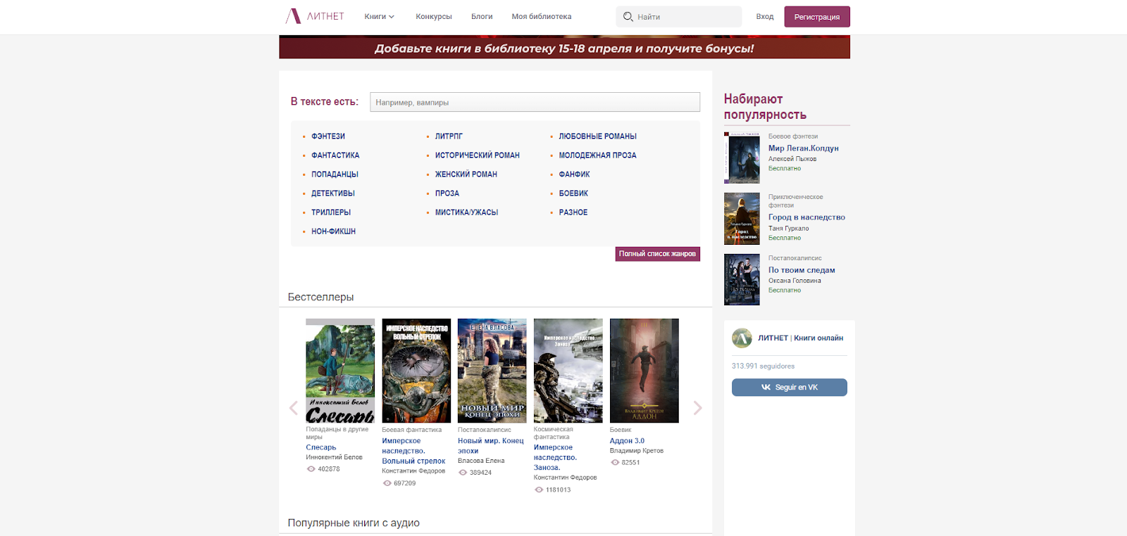Open Новый мир Конец эпохи cover
The image size is (1127, 536).
tap(492, 371)
